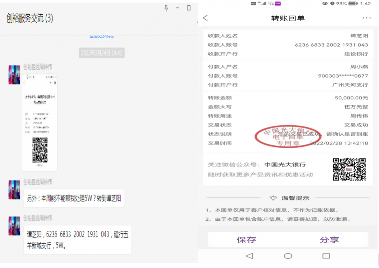Image resolution: width=379 pixels, height=268 pixels.
Task: Save the receipt with 保存 button
Action: click(246, 240)
